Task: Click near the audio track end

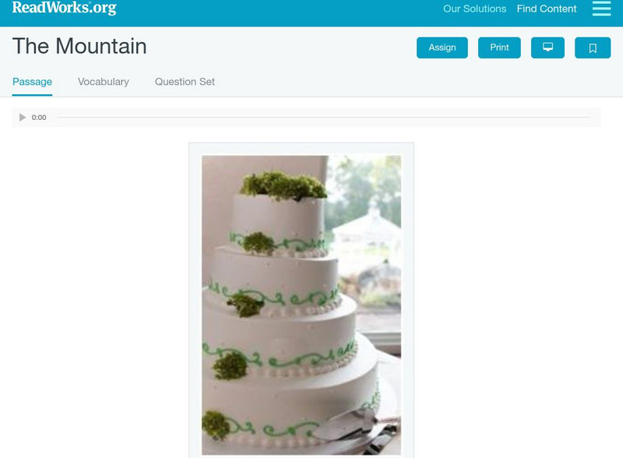Action: [x=586, y=118]
